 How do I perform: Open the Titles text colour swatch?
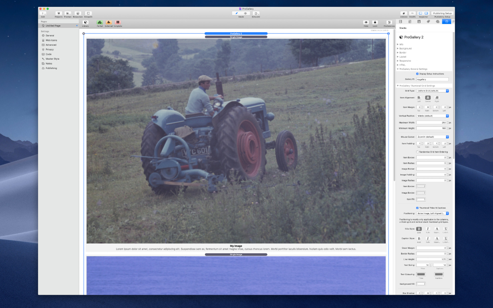click(x=421, y=274)
